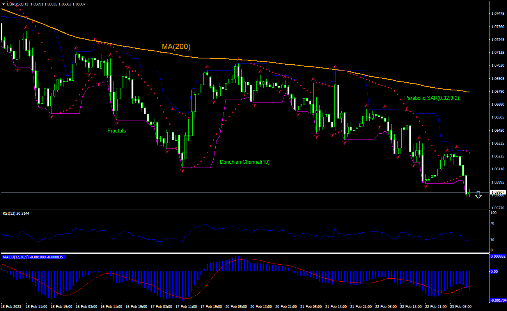
Task: Click the RSI(13) indicator title
Action: pyautogui.click(x=16, y=213)
